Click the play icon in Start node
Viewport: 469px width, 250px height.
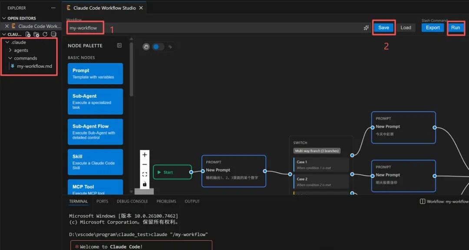point(159,172)
